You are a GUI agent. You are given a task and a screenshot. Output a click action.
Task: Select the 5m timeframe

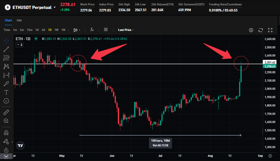[x=22, y=30]
